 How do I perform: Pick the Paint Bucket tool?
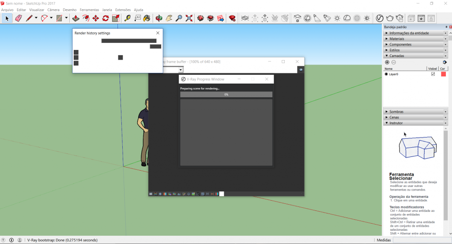coord(147,19)
